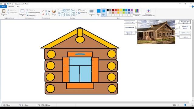Select the Eraser tool
This screenshot has width=194, height=109.
click(43, 14)
